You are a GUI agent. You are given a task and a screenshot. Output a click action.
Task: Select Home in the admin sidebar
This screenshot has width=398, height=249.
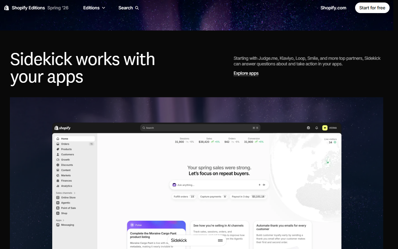tap(75, 139)
